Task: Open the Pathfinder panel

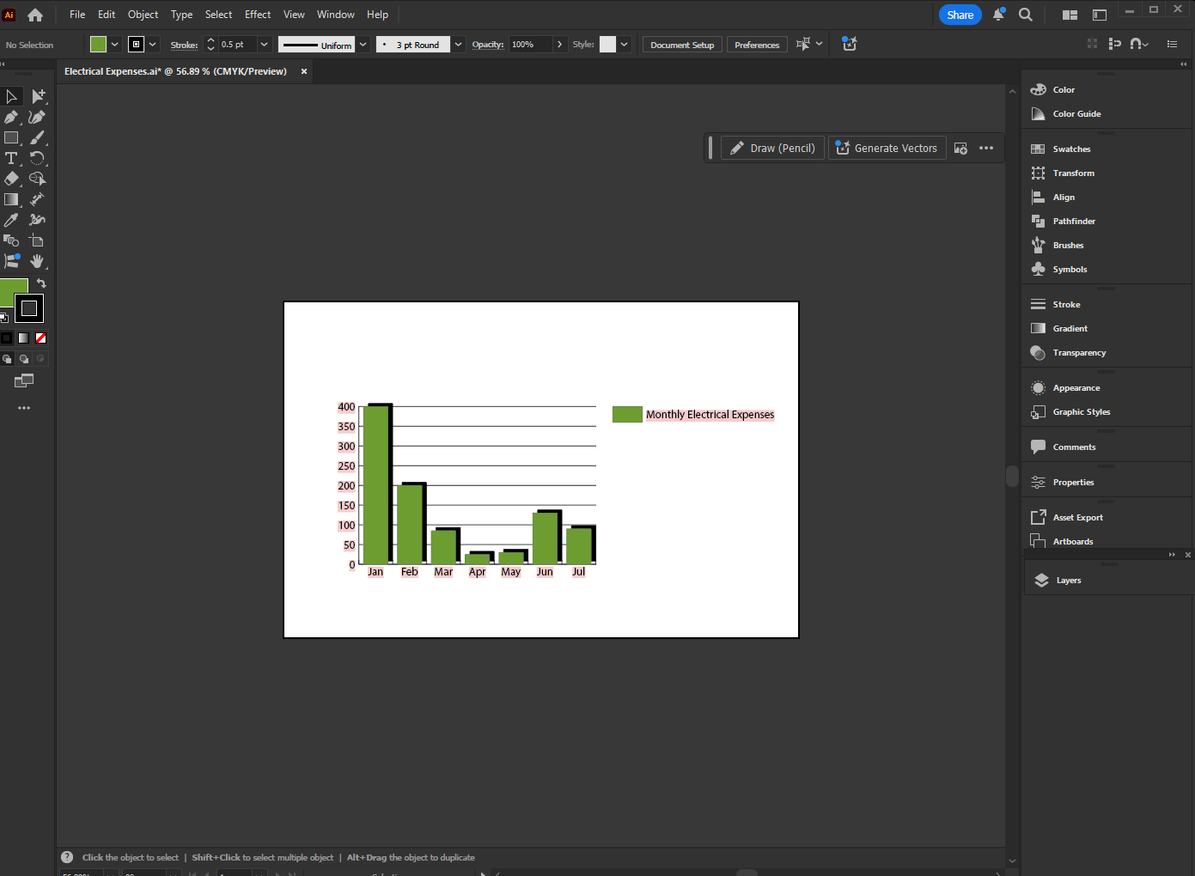Action: click(x=1073, y=221)
